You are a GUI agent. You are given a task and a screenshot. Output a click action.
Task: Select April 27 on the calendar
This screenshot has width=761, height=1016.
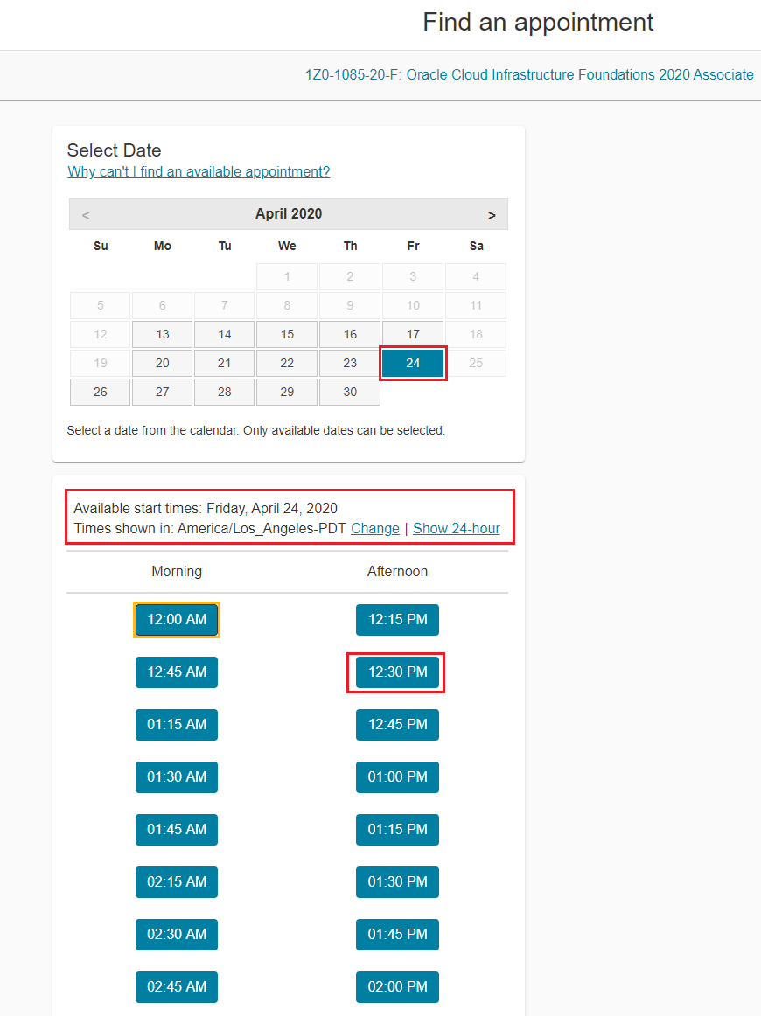click(x=162, y=392)
